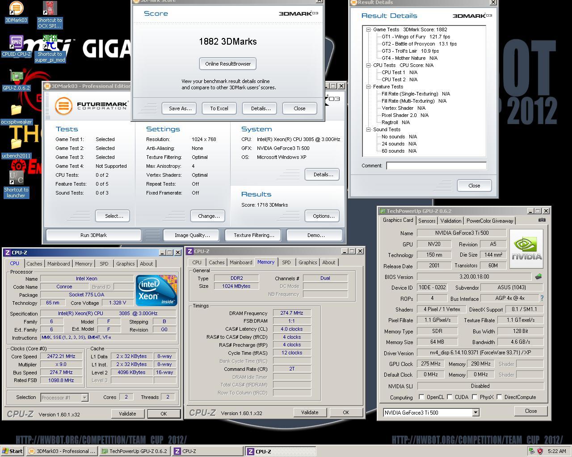Open the Windows Start button
Screen dimensions: 572x457
(13, 451)
